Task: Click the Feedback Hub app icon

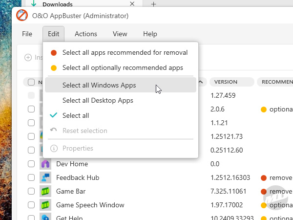Action: (x=45, y=177)
